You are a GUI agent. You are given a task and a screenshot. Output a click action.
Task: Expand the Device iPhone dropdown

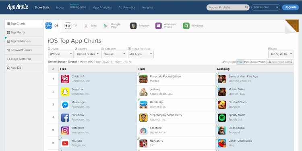click(61, 54)
